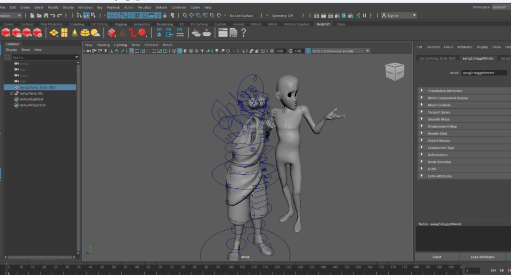Toggle Snap to grids in status line
Screen dimensions: 511x275
(x=185, y=15)
